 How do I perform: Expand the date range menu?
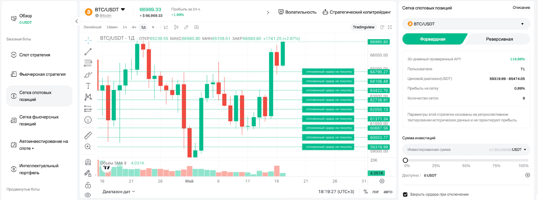tap(119, 192)
